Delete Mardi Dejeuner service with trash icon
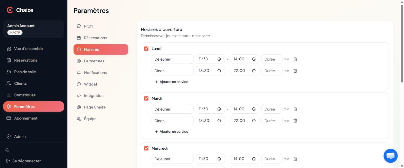The image size is (404, 168). pyautogui.click(x=295, y=109)
